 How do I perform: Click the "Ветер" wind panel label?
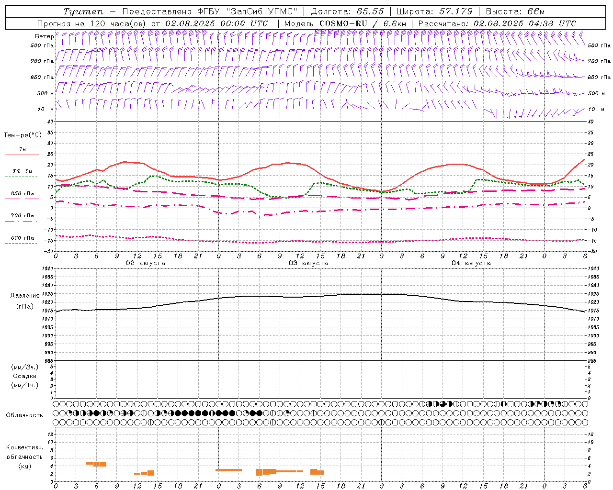[44, 36]
